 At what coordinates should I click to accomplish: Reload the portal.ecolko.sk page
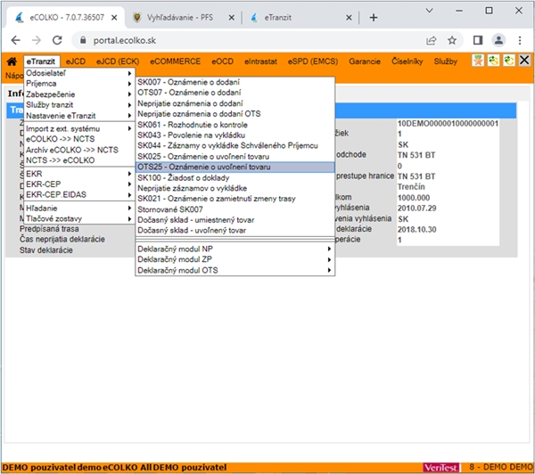point(57,40)
